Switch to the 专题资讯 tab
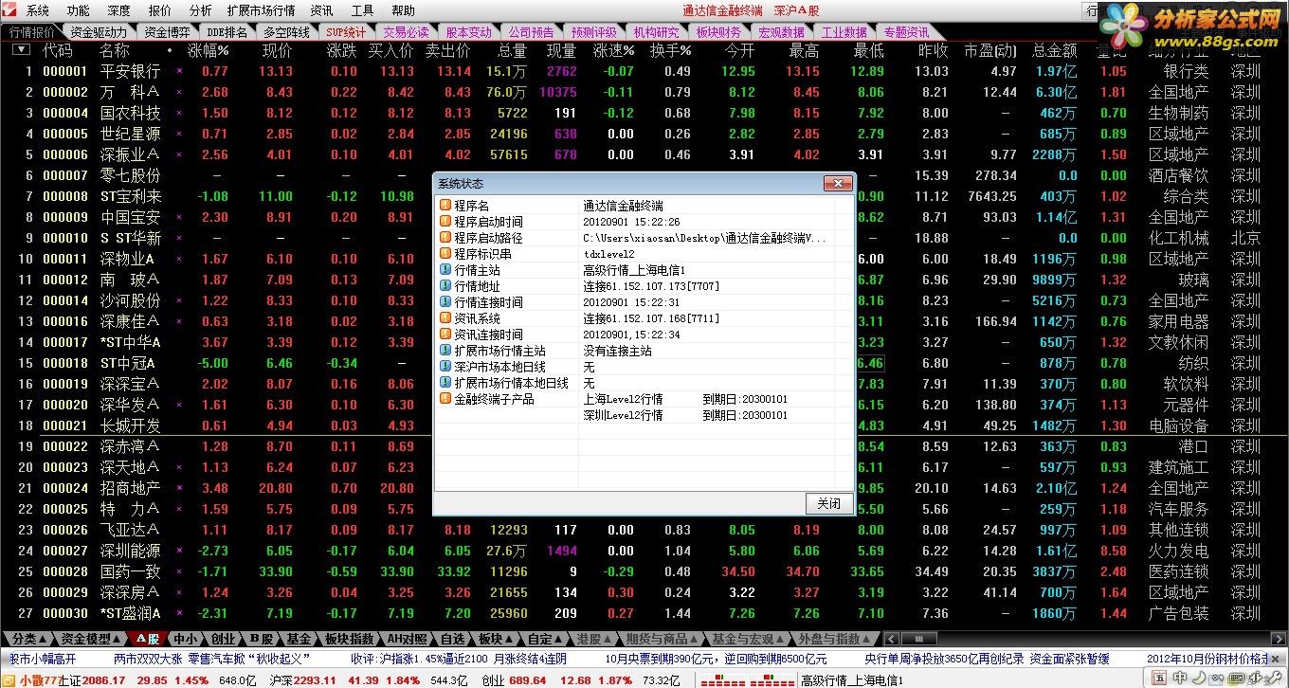The image size is (1289, 688). click(x=906, y=32)
